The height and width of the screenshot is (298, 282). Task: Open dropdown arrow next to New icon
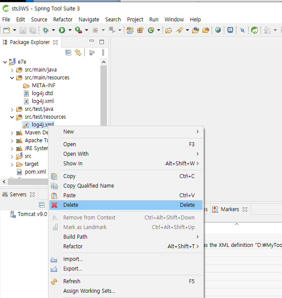14,30
